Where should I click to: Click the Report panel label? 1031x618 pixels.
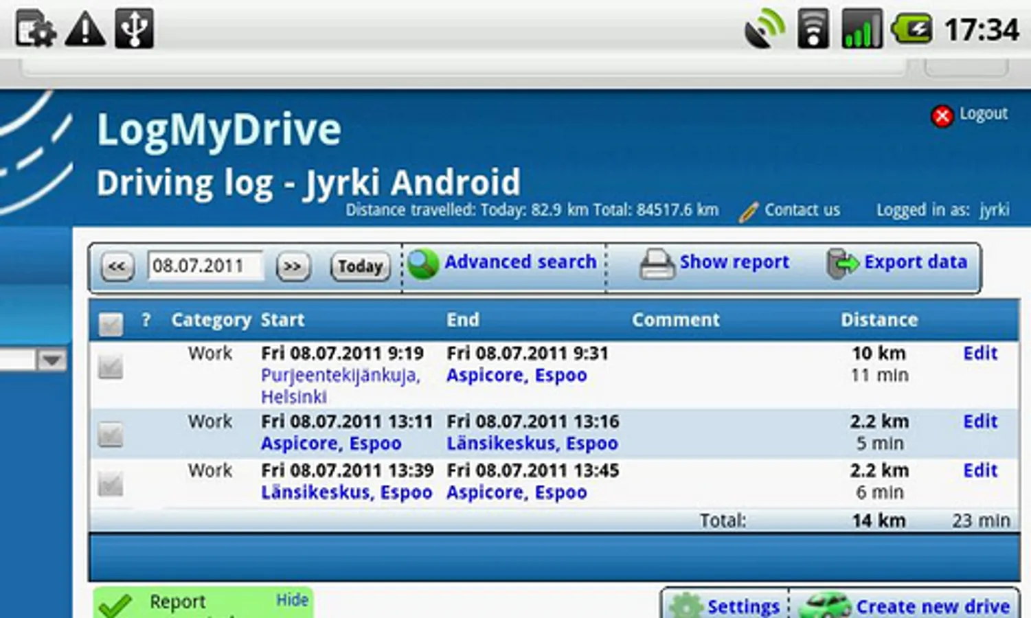click(177, 602)
